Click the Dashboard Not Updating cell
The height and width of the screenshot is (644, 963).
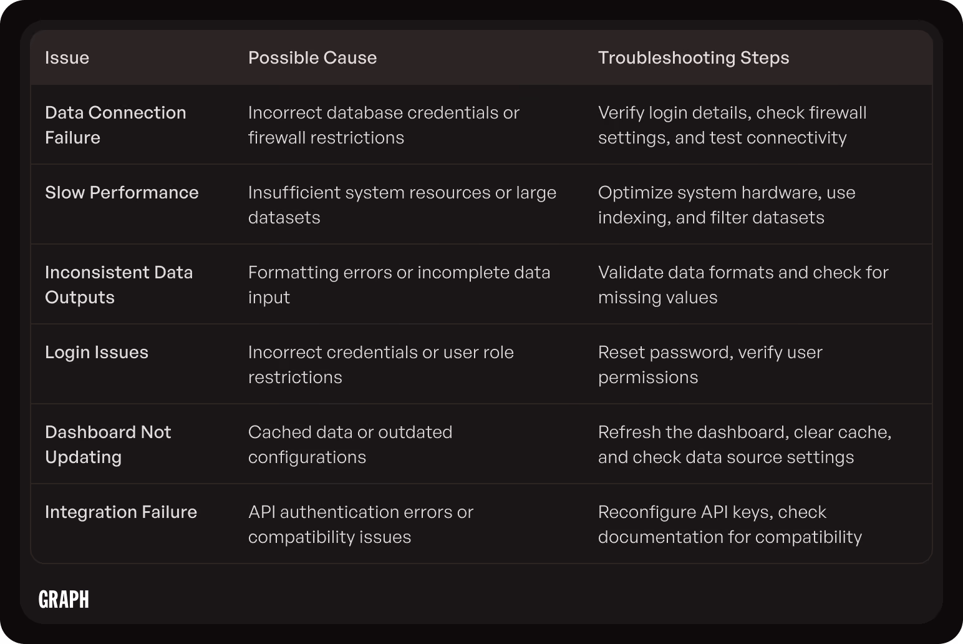108,444
